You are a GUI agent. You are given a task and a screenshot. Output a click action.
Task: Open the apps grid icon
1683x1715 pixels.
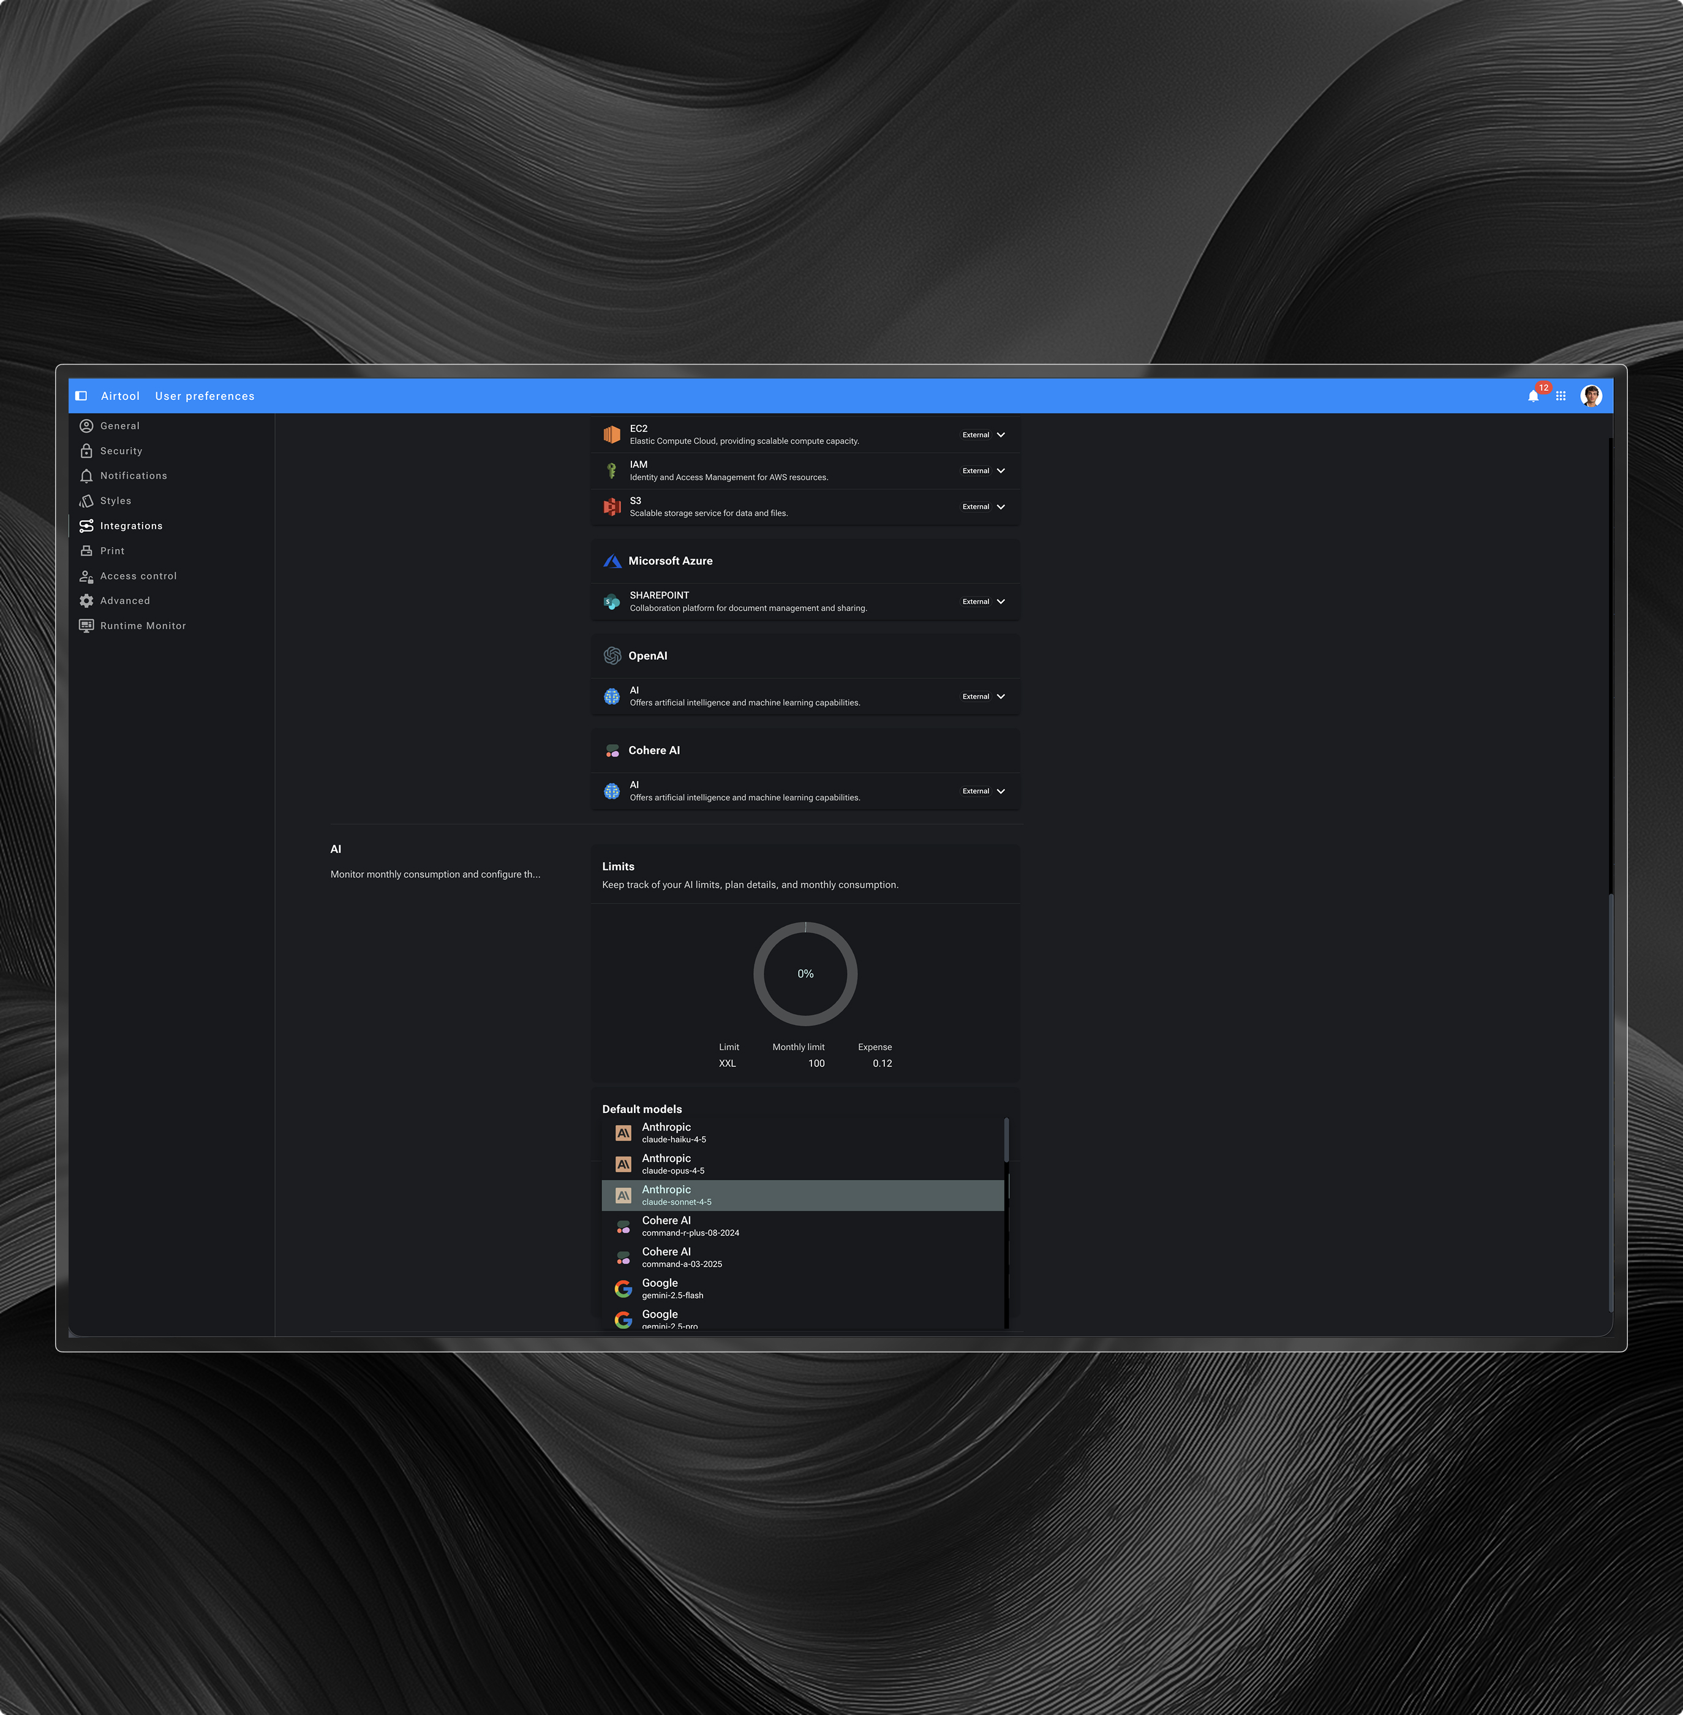click(x=1561, y=396)
